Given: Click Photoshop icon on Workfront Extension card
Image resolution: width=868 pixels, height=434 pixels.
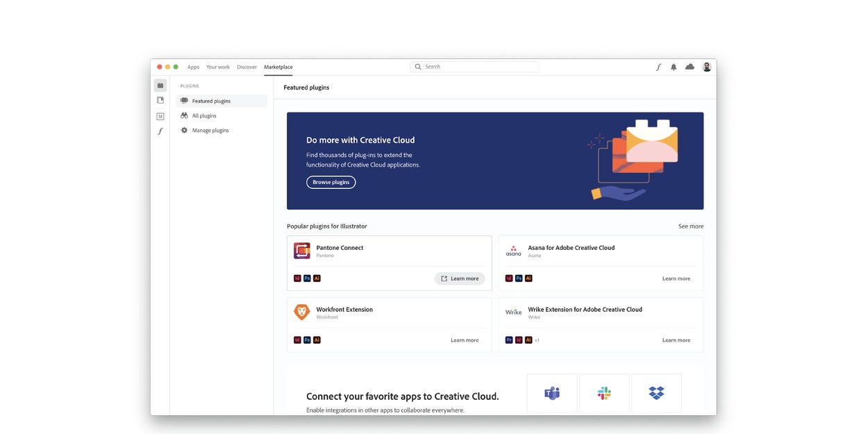Looking at the screenshot, I should [x=307, y=340].
